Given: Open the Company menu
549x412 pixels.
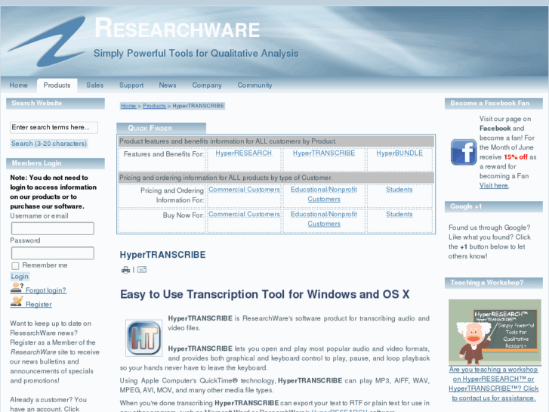Looking at the screenshot, I should [x=207, y=85].
